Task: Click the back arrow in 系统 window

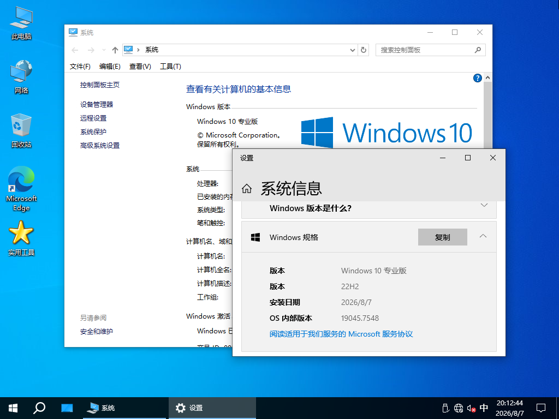Action: (75, 50)
